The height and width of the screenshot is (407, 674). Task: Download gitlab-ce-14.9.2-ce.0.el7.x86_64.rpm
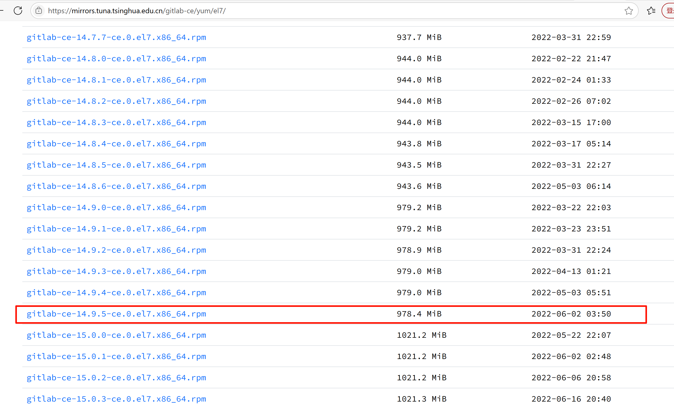116,251
